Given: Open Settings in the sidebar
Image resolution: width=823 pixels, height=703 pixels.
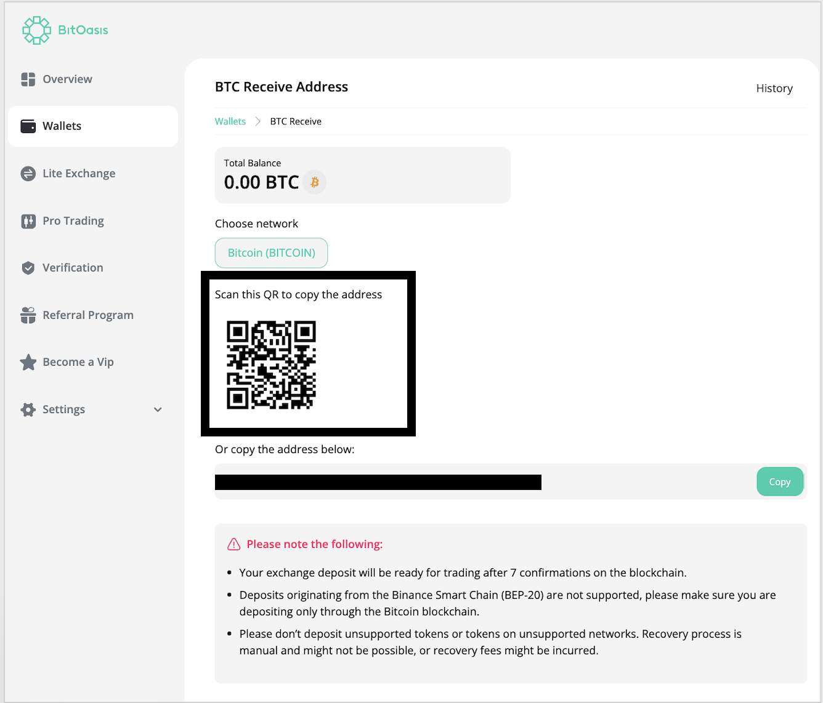Looking at the screenshot, I should 93,409.
